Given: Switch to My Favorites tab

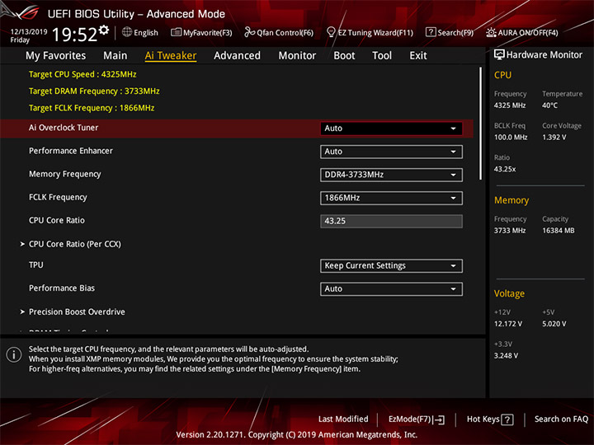Looking at the screenshot, I should [x=56, y=56].
